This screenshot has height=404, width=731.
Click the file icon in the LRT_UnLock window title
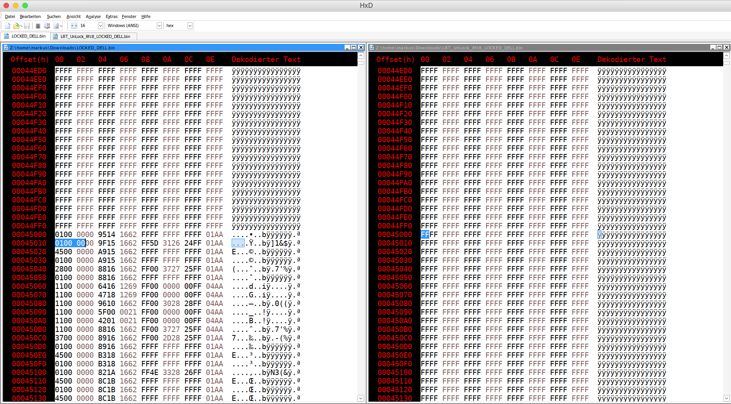(372, 48)
